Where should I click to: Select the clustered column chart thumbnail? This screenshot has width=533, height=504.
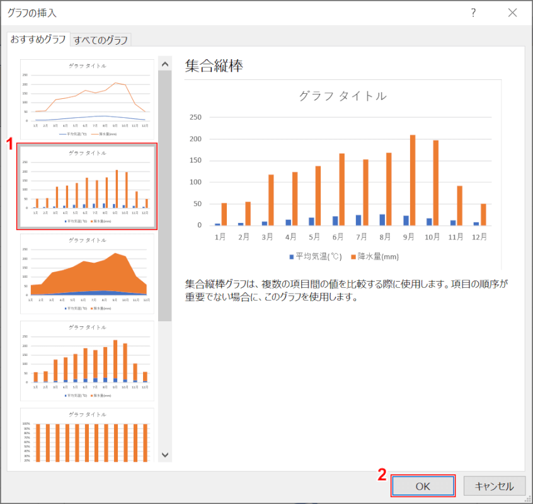(87, 186)
